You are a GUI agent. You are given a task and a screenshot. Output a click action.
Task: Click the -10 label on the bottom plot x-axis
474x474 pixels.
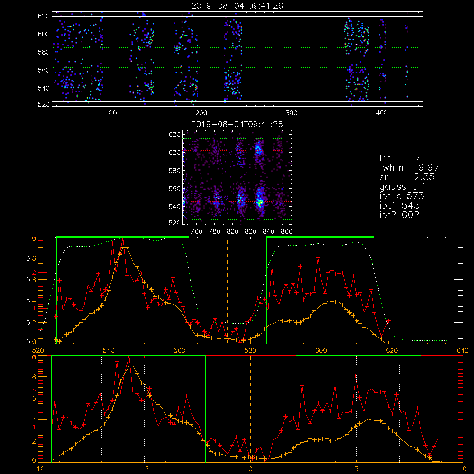(x=38, y=469)
